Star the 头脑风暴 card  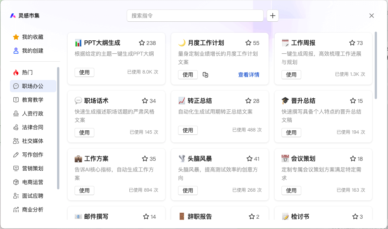coord(250,159)
